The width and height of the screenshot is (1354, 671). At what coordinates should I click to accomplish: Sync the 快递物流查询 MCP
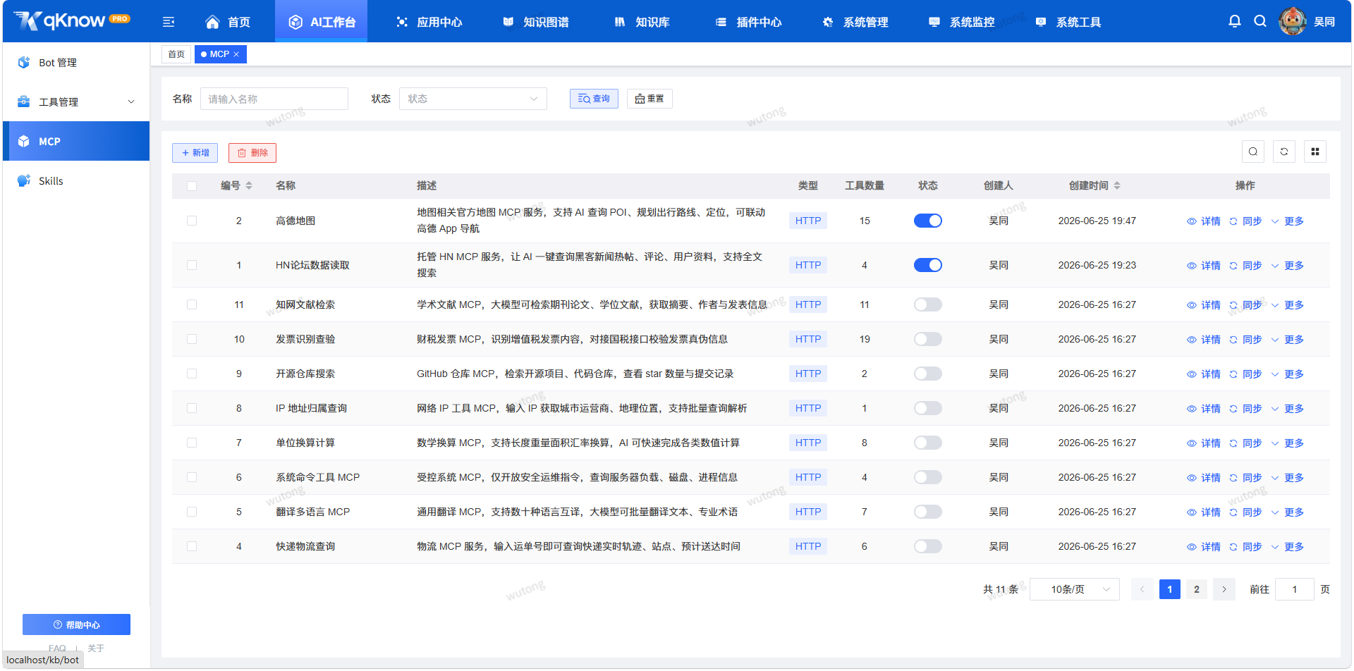1245,547
